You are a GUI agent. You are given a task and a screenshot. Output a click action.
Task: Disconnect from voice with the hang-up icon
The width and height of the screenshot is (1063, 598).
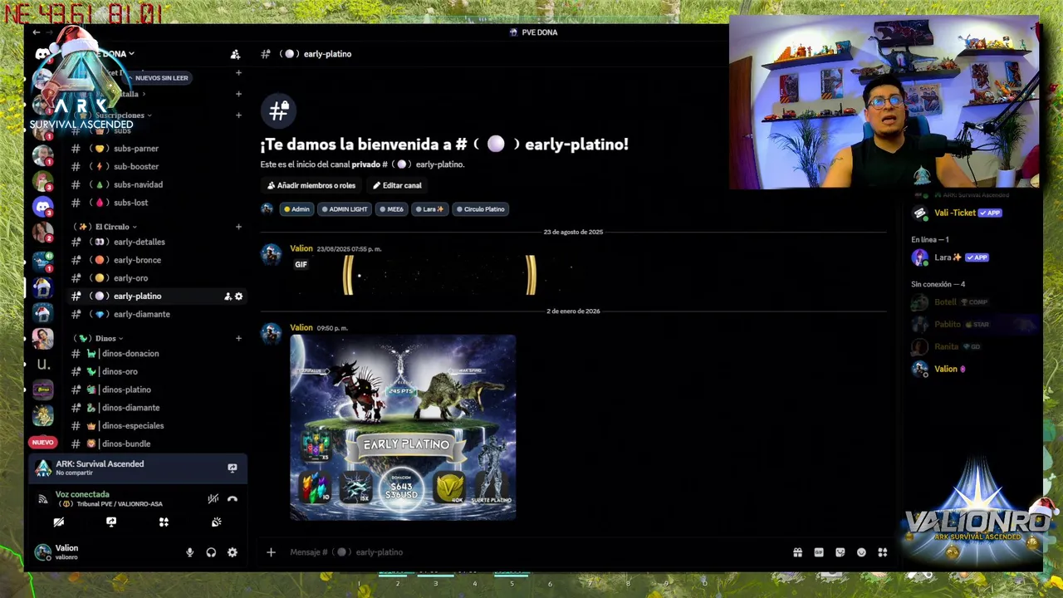pos(233,499)
